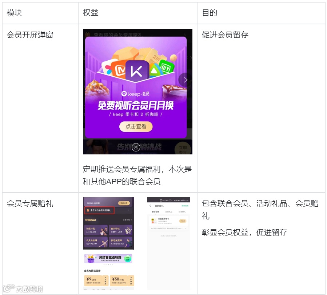
Task: Switch to the 活动礼品 tab
Action: click(x=169, y=212)
